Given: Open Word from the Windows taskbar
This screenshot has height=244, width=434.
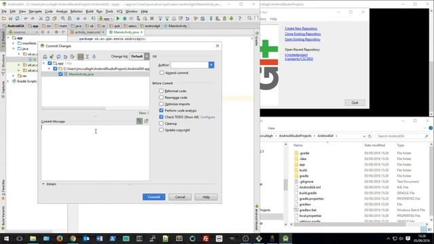Looking at the screenshot, I should [x=100, y=238].
